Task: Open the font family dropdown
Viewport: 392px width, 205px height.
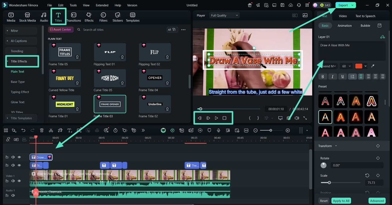Action: pyautogui.click(x=328, y=66)
